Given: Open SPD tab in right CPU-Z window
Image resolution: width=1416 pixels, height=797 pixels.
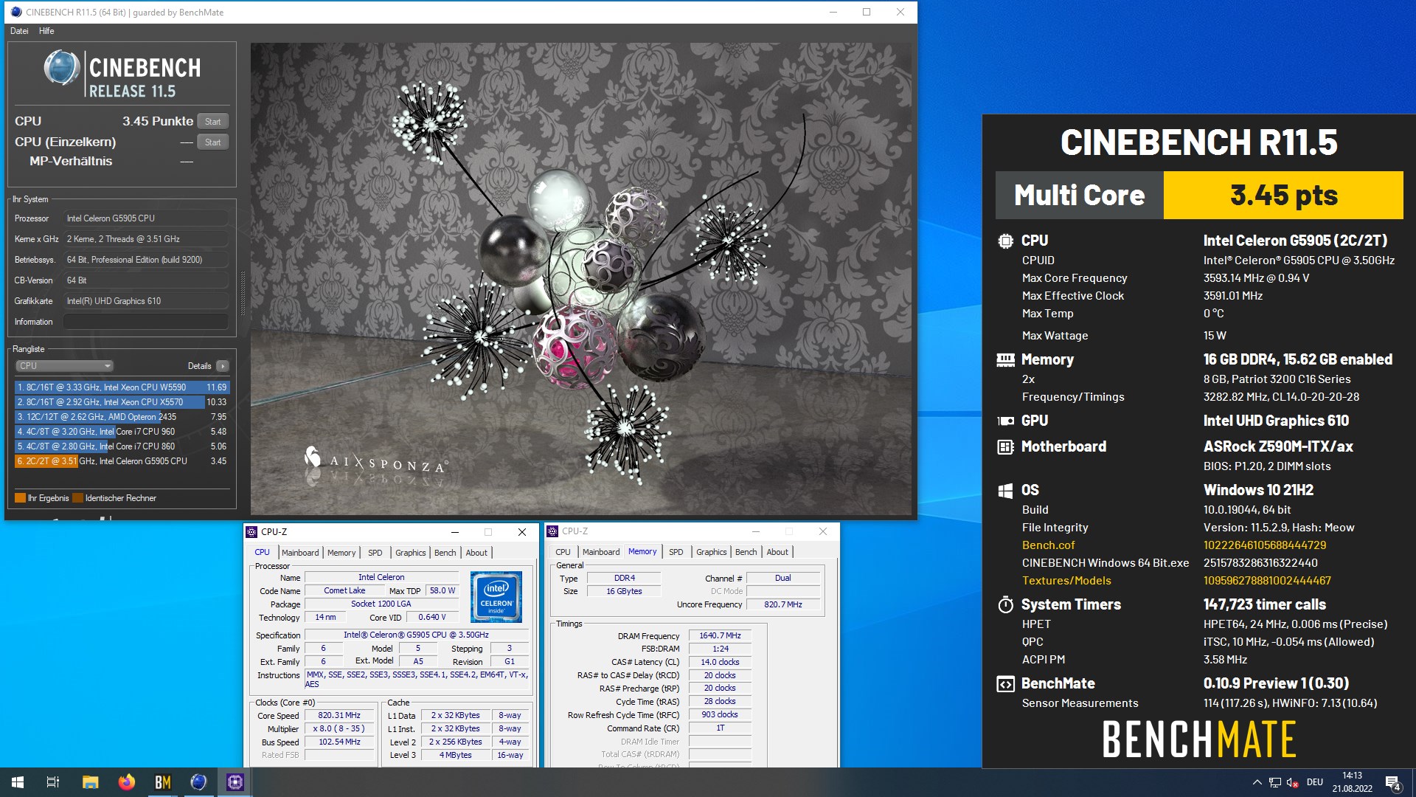Looking at the screenshot, I should coord(676,552).
